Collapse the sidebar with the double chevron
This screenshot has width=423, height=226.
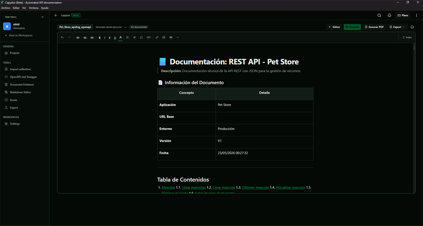tap(43, 17)
